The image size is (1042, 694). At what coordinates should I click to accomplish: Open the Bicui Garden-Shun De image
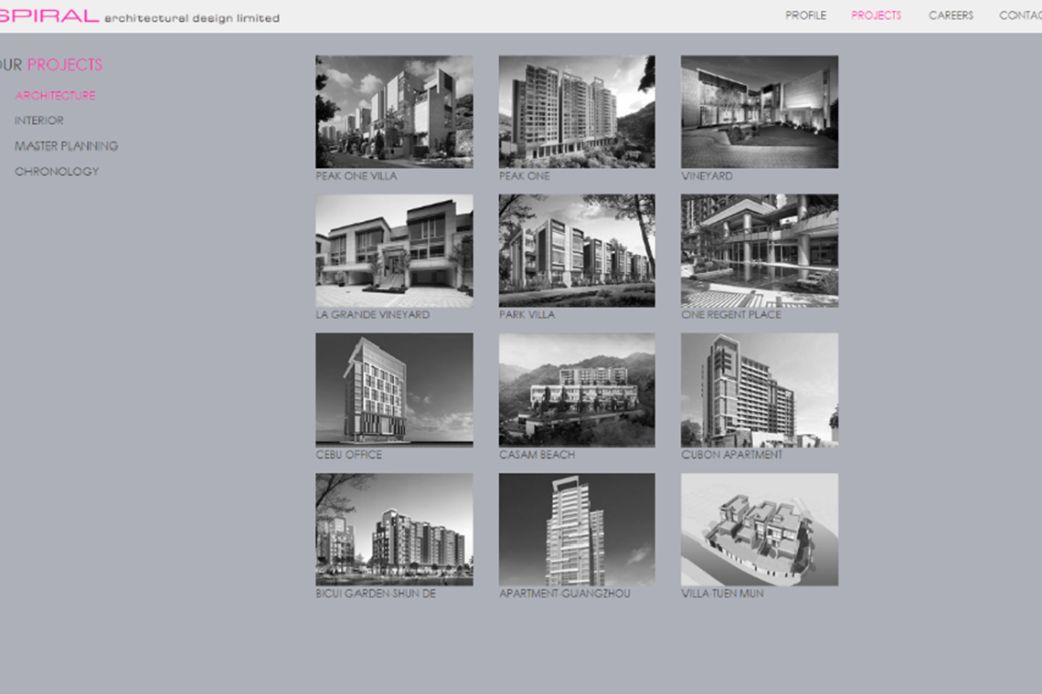(394, 530)
